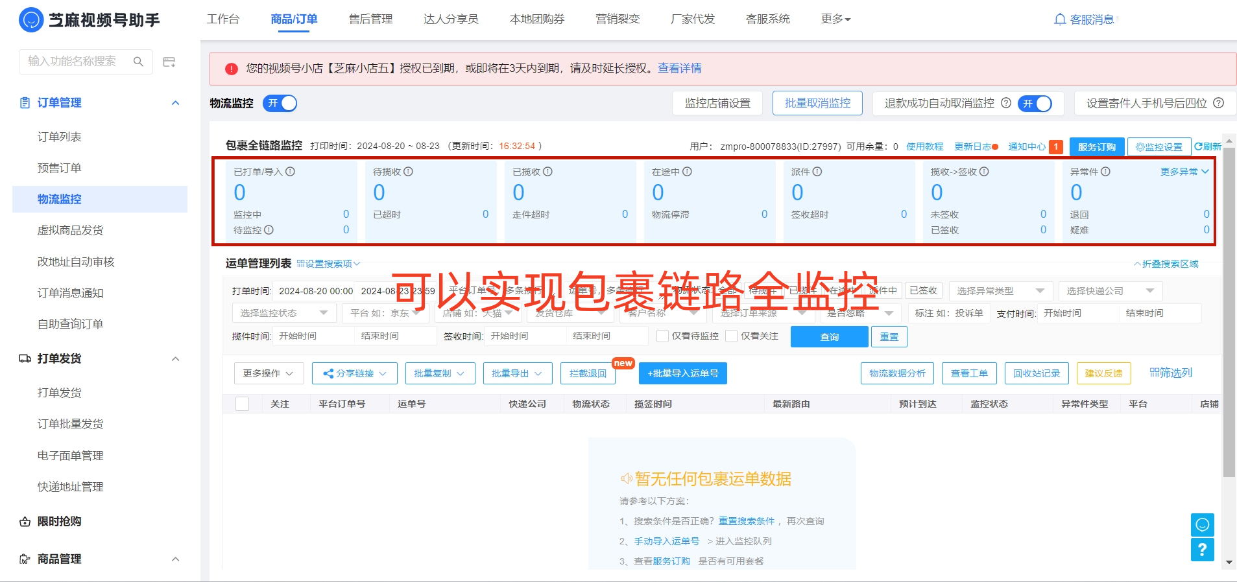The width and height of the screenshot is (1237, 582).
Task: Toggle the 物流监控 switch
Action: [280, 103]
